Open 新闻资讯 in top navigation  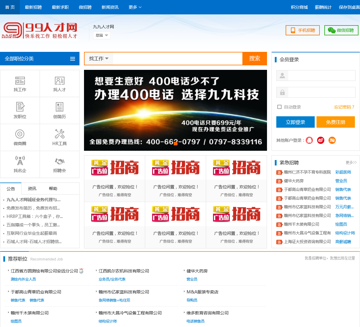tap(110, 7)
